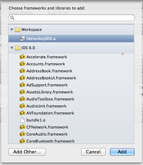This screenshot has height=165, width=143.
Task: Collapse the Workspace group triangle
Action: [12, 29]
